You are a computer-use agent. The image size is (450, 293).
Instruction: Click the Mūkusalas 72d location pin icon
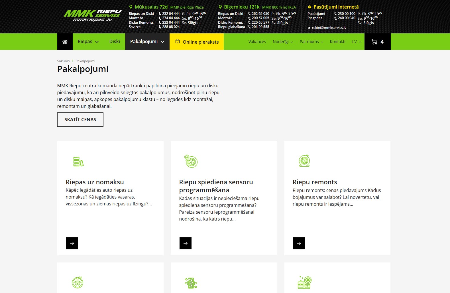pyautogui.click(x=131, y=7)
